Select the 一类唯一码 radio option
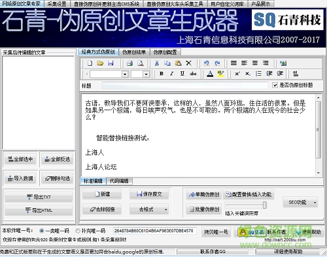This screenshot has height=257, width=327. click(42, 231)
